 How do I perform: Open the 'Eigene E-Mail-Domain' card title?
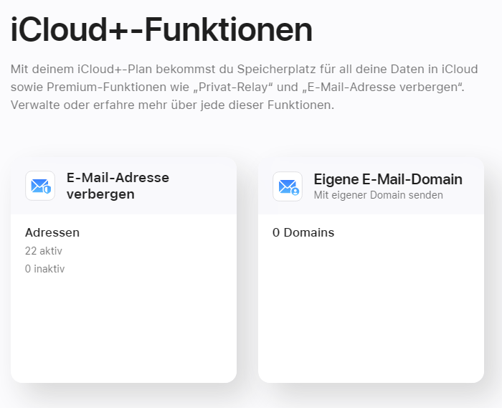coord(388,179)
